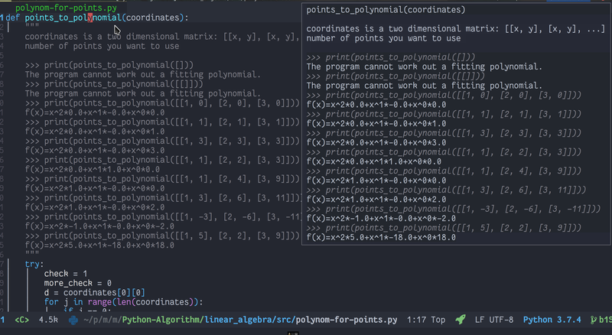Click the Python 3.7.4 version indicator
Image resolution: width=612 pixels, height=335 pixels.
[x=552, y=320]
